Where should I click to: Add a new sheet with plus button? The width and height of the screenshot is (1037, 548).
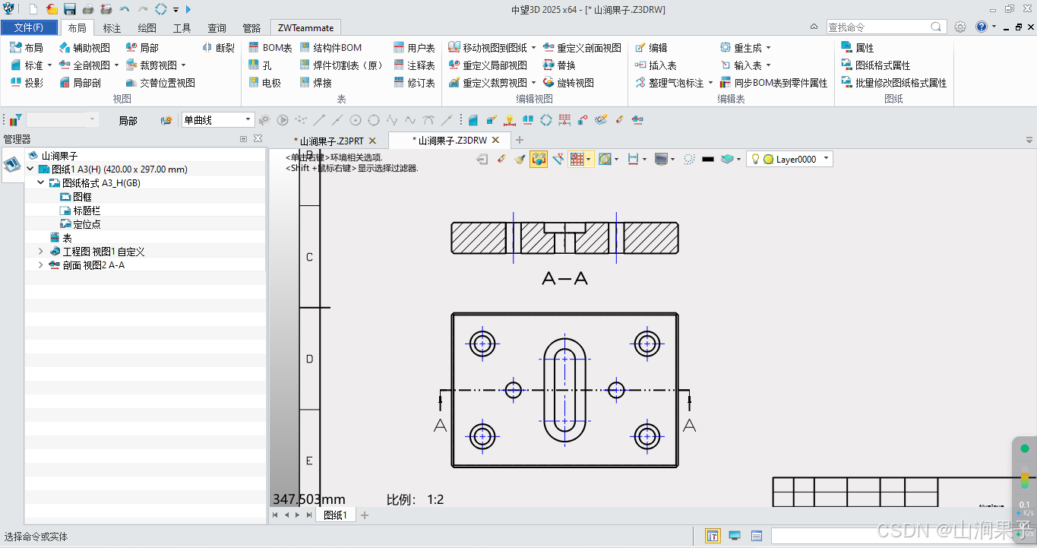coord(365,515)
